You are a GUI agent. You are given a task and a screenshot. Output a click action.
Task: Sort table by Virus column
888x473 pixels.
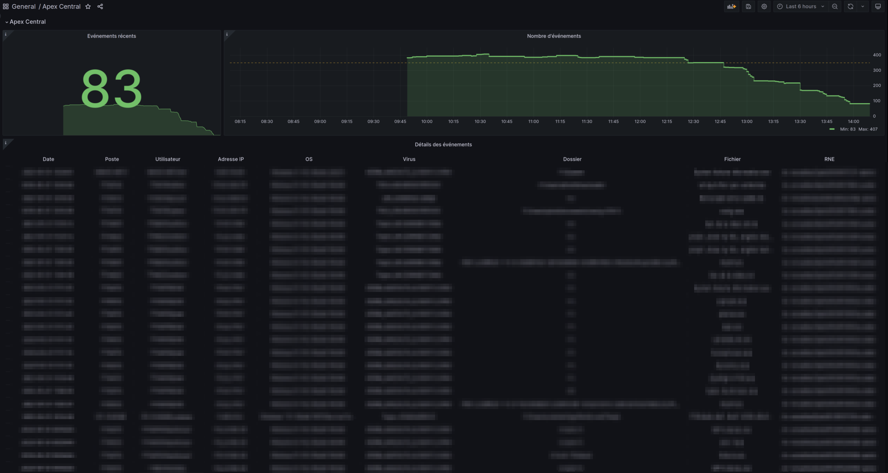click(x=409, y=159)
